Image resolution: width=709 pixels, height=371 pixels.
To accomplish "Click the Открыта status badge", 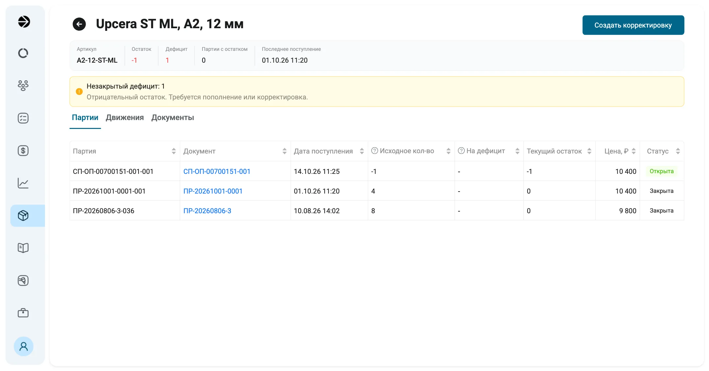I will 661,171.
